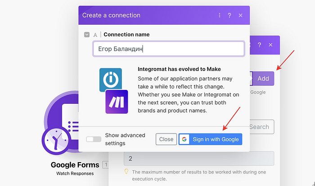
Task: Click 'Show advanced settings' label
Action: [x=125, y=139]
